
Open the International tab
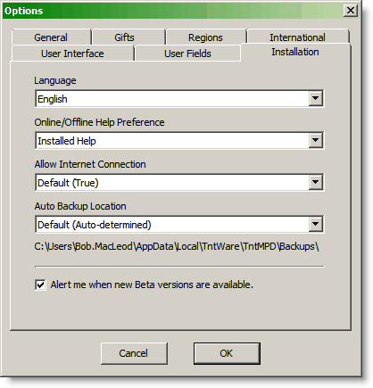coord(298,37)
